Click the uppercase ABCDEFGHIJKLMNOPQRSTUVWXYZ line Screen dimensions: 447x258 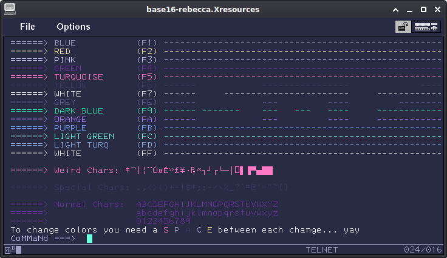(x=207, y=205)
